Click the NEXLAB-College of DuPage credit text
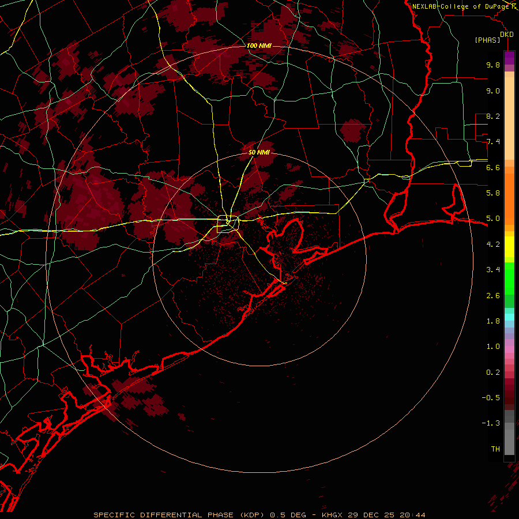Image resolution: width=519 pixels, height=519 pixels. [460, 6]
